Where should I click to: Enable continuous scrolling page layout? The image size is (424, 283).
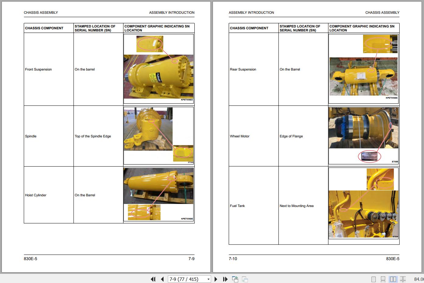point(383,279)
